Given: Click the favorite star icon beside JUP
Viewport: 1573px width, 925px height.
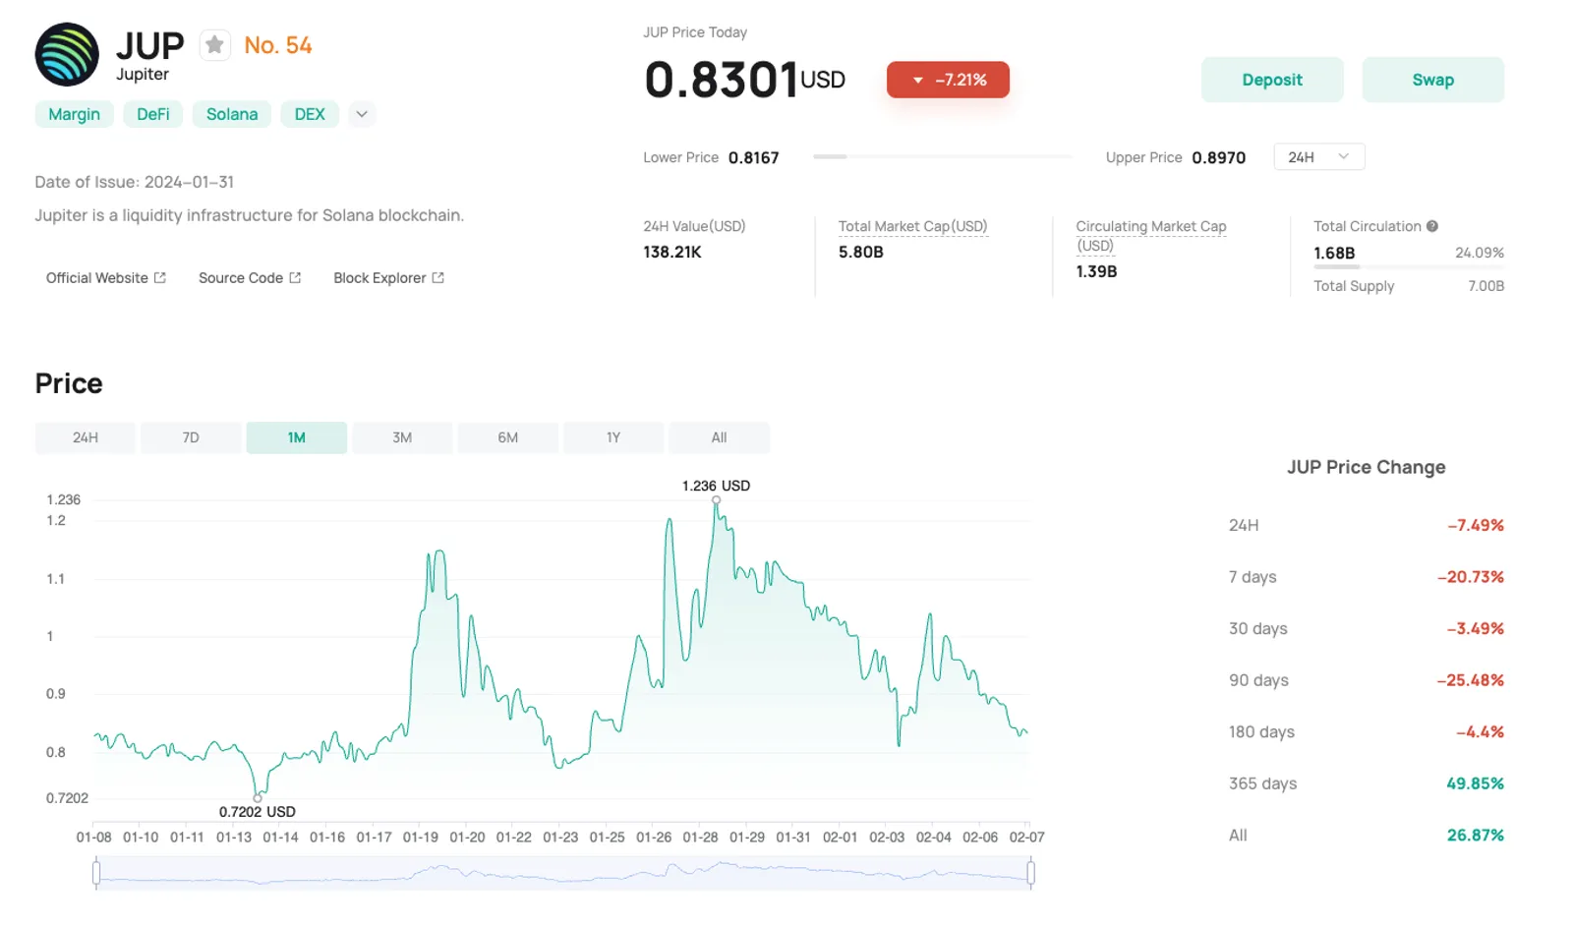Looking at the screenshot, I should pyautogui.click(x=214, y=45).
